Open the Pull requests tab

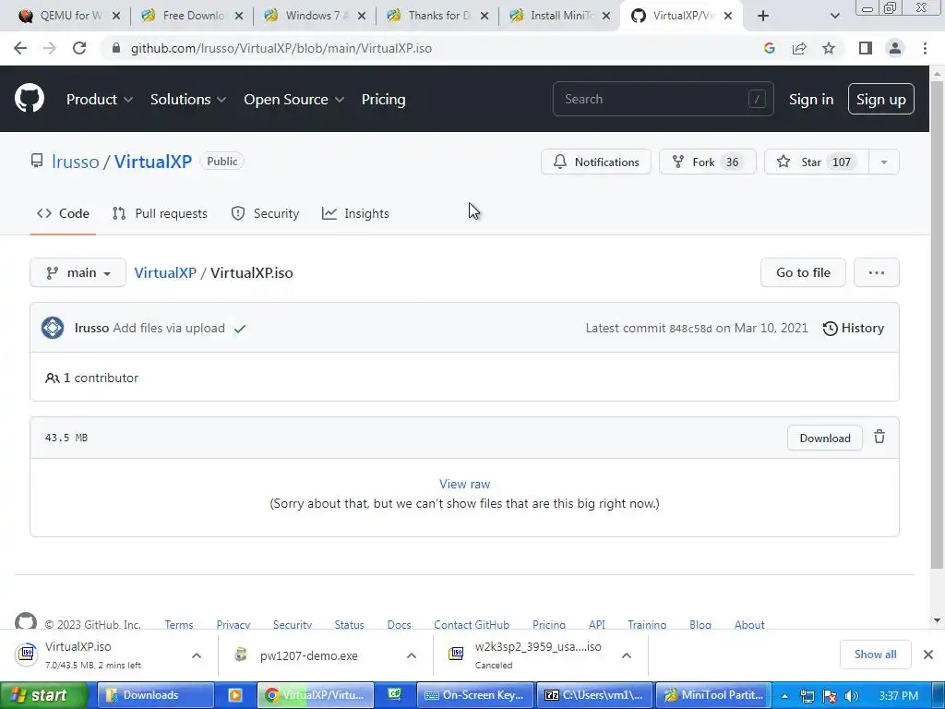click(x=160, y=213)
